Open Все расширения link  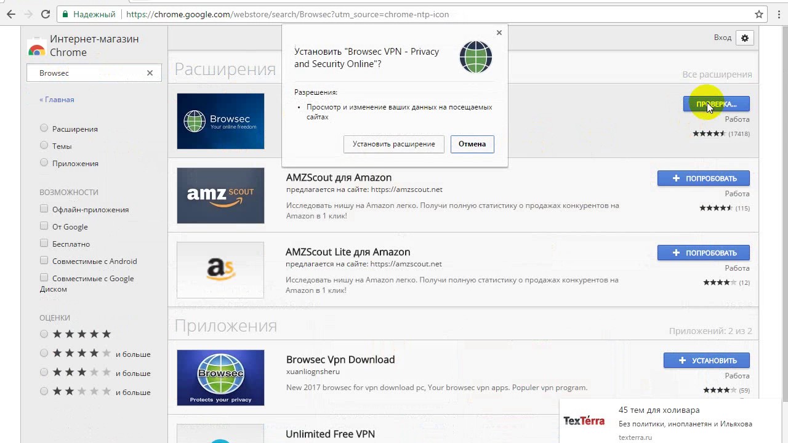coord(717,74)
